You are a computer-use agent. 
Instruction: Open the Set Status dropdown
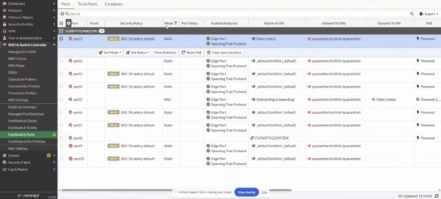(137, 52)
